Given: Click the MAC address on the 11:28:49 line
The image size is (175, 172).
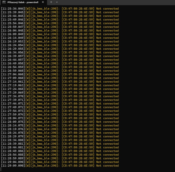Looking at the screenshot, I should [x=78, y=151].
